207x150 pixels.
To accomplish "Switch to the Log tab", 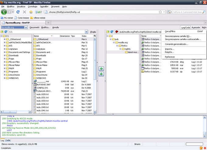I will click(x=2, y=140).
